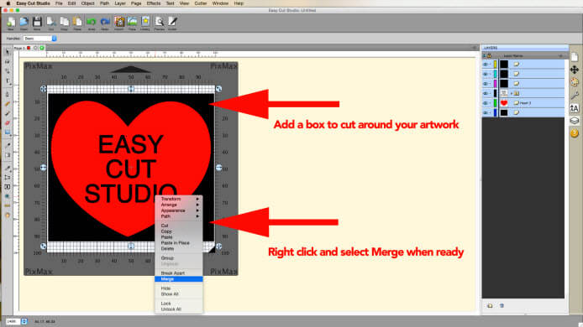Viewport: 583px width, 327px height.
Task: Open the Layers stack panel icon
Action: point(575,121)
